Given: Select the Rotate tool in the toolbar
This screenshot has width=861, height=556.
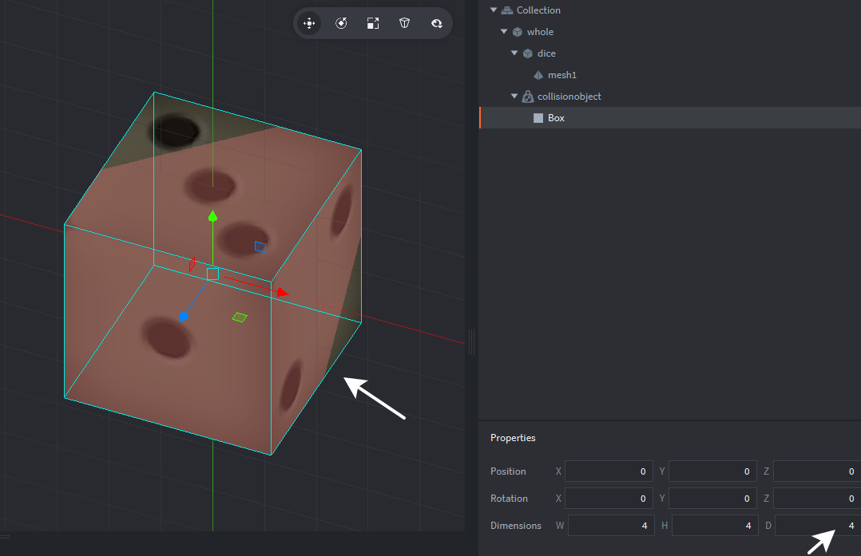Looking at the screenshot, I should point(341,23).
